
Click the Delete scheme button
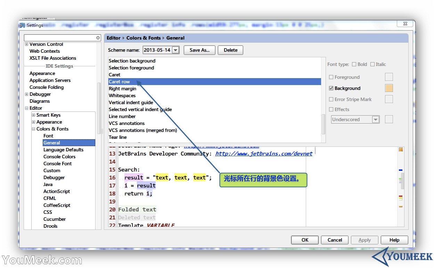click(230, 50)
